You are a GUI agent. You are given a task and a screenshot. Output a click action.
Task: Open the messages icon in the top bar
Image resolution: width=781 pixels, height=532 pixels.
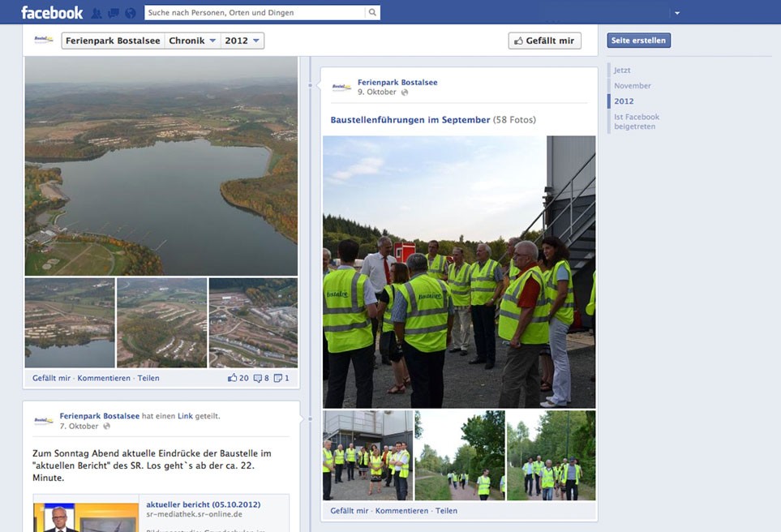click(114, 13)
